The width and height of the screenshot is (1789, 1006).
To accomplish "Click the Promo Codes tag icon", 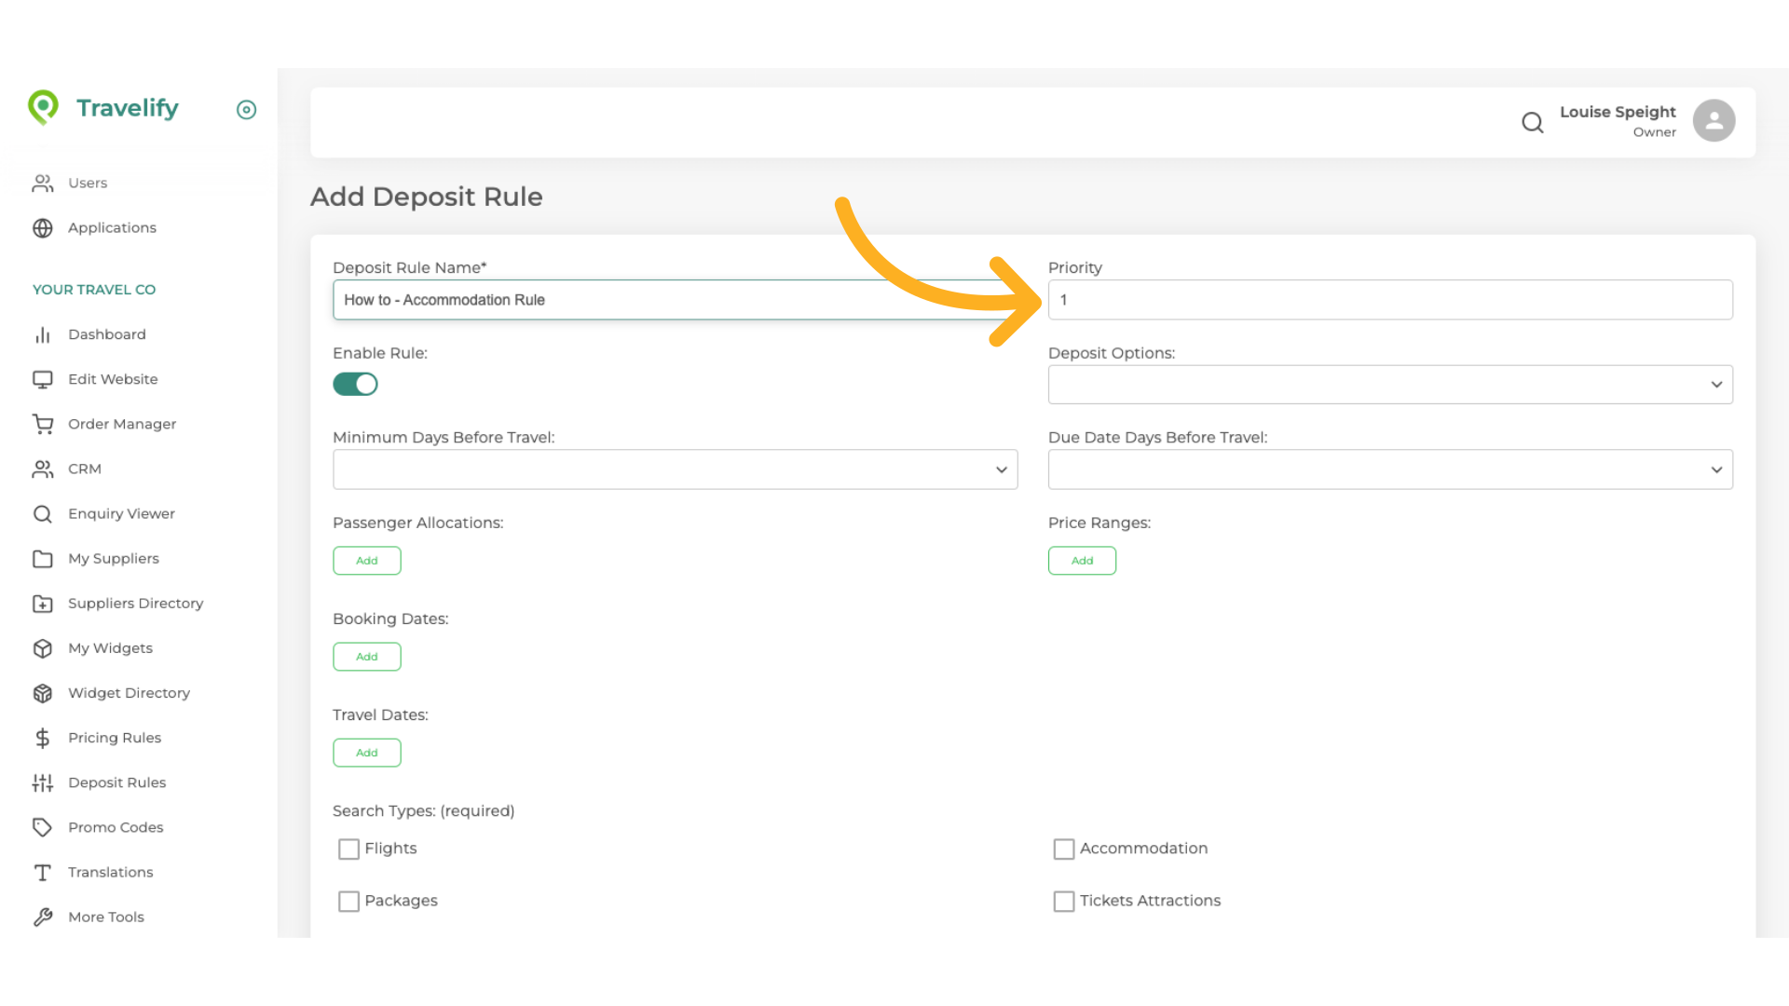I will [x=43, y=827].
